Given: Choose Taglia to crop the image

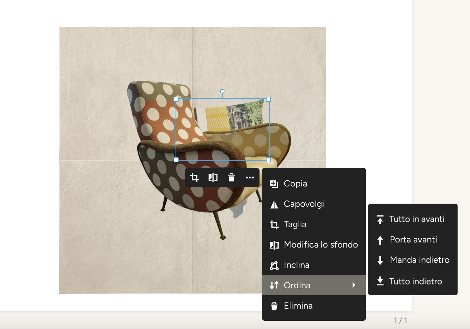Looking at the screenshot, I should [314, 224].
